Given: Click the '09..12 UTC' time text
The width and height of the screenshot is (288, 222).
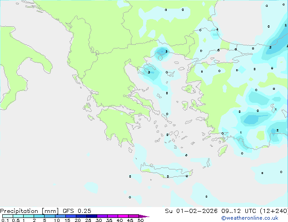Looking at the screenshot, I should (x=239, y=211).
